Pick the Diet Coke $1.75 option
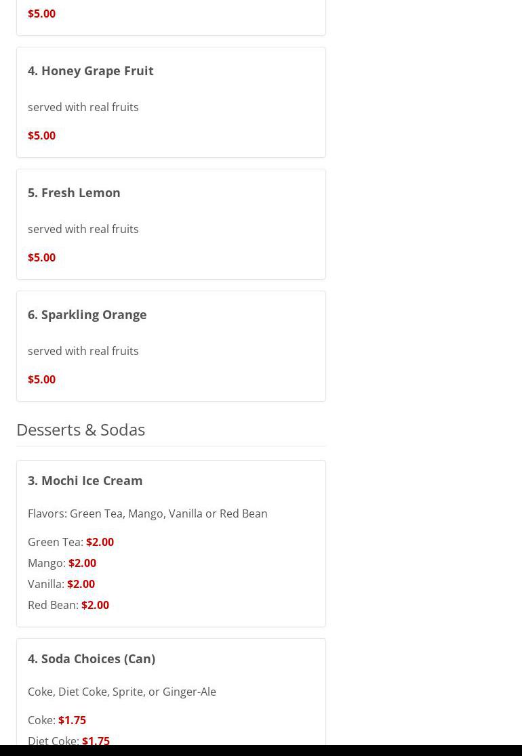Screen dimensions: 522x756 tap(95, 740)
